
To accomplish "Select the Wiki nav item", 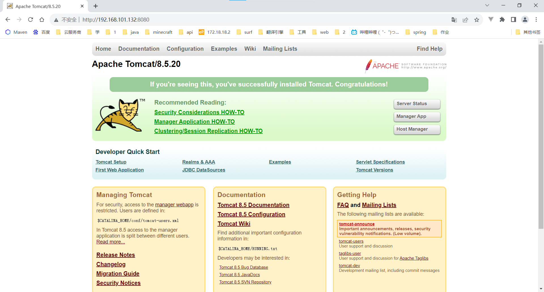I will (x=250, y=49).
